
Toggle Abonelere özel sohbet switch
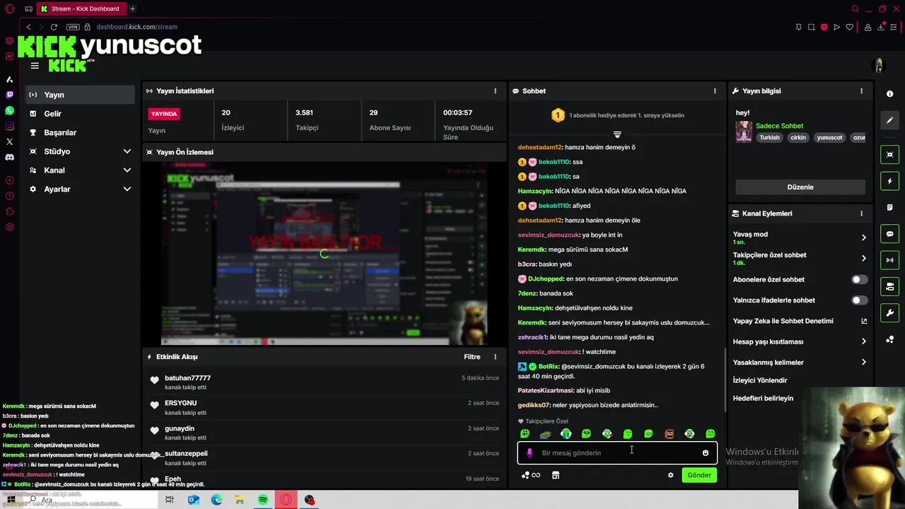[859, 279]
